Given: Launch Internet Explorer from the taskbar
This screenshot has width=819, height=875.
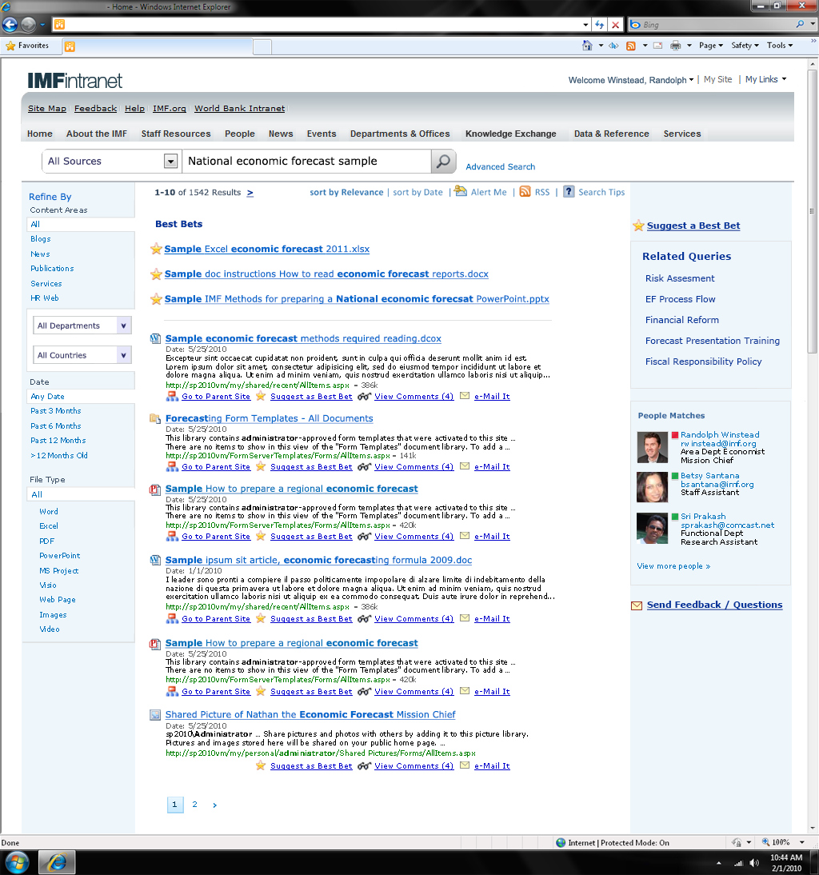Looking at the screenshot, I should click(57, 862).
